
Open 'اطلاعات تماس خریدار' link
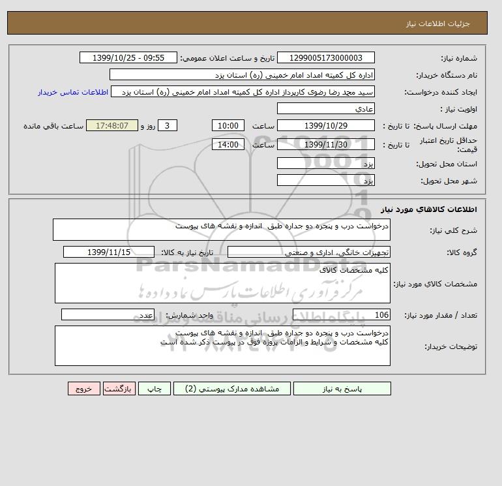73,92
